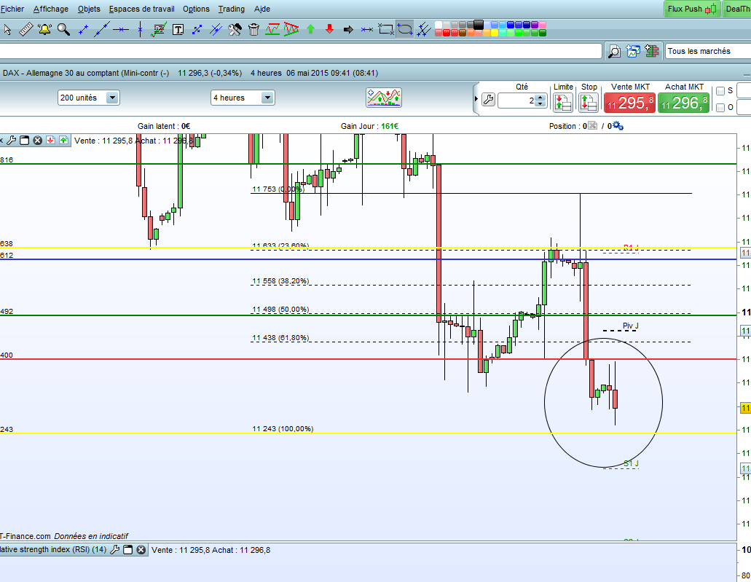Open the hammer and wrench settings tool

(235, 30)
